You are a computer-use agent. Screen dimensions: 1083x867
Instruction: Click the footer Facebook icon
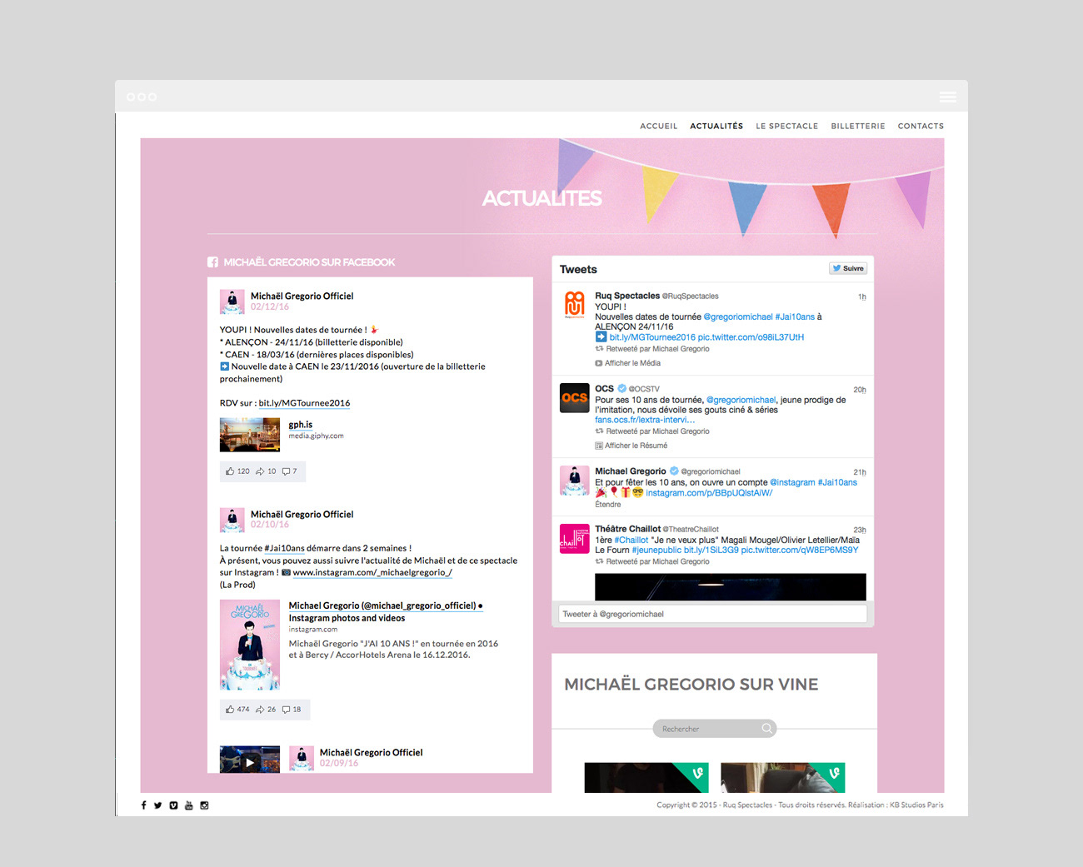143,805
